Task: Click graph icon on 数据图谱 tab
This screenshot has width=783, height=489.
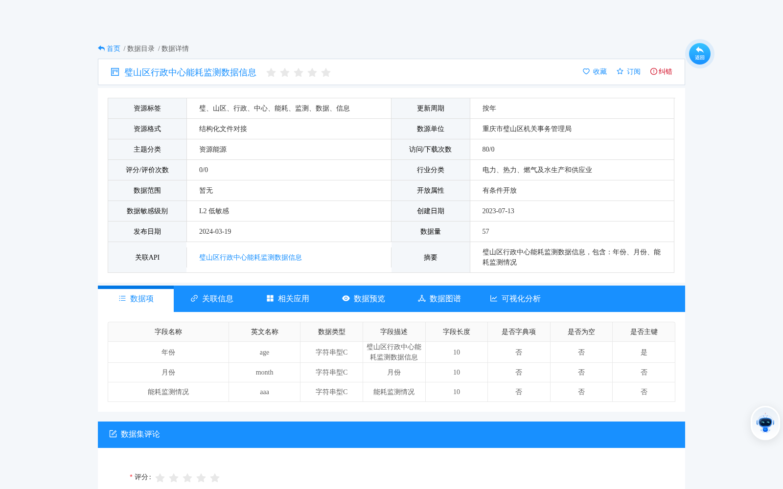Action: [422, 298]
